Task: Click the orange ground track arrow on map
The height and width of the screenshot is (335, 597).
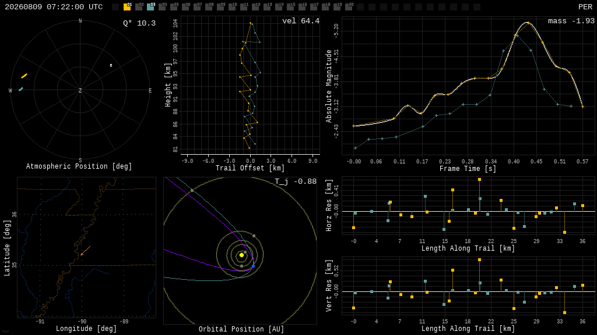Action: pos(85,251)
